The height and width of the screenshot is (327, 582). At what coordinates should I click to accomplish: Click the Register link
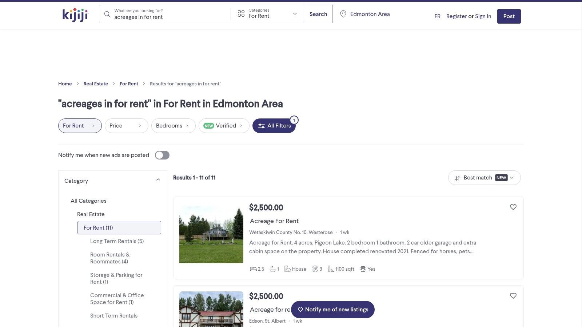pyautogui.click(x=457, y=16)
